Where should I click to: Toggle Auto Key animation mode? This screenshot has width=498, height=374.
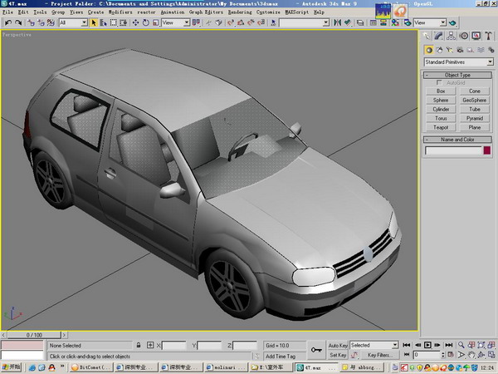pyautogui.click(x=338, y=345)
